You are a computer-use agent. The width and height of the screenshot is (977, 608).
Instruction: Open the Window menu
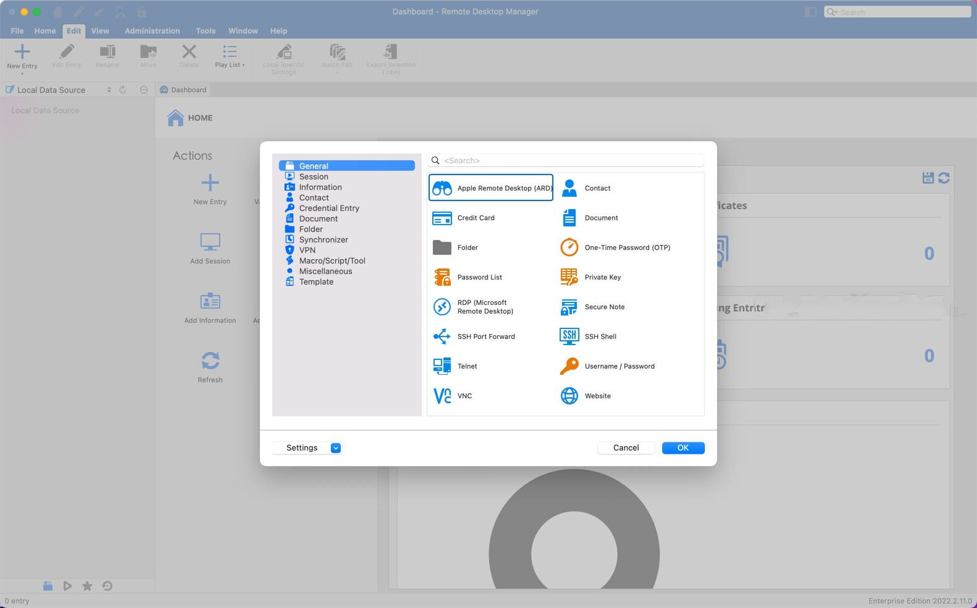[243, 30]
